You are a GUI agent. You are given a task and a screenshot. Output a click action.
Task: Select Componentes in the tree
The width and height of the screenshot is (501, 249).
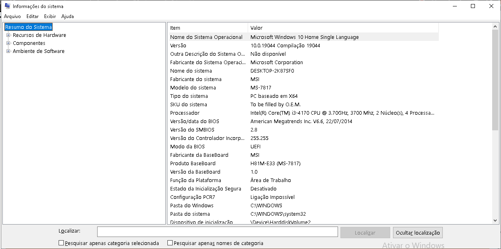pyautogui.click(x=29, y=43)
